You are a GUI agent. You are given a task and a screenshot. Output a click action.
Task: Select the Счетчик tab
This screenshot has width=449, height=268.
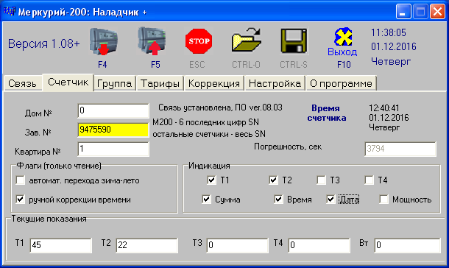(x=68, y=82)
